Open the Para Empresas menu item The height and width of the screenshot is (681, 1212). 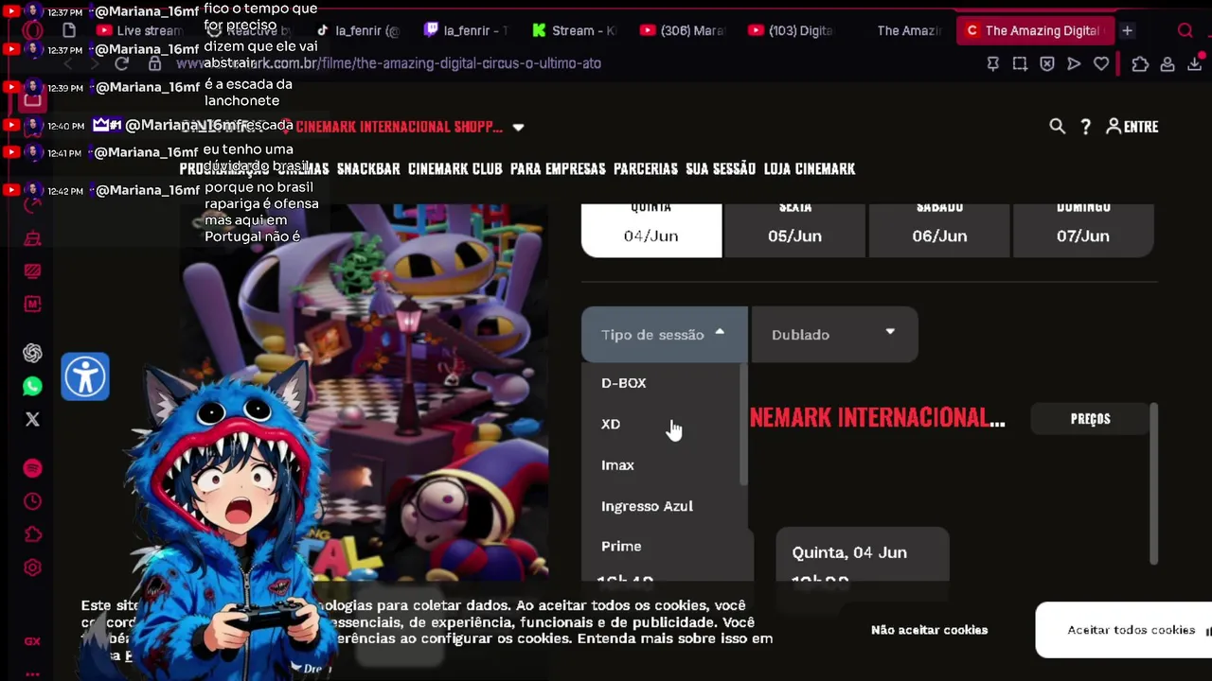558,169
